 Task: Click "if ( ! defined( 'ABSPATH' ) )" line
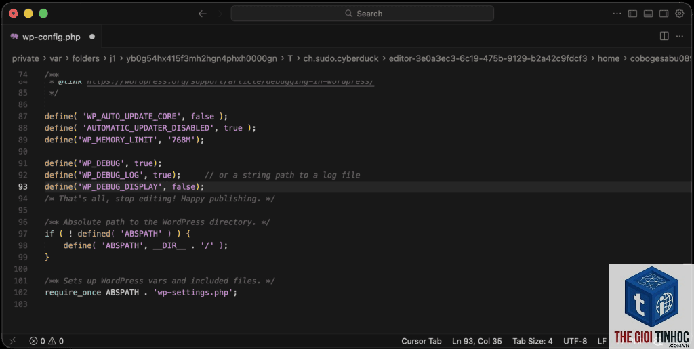click(x=117, y=234)
